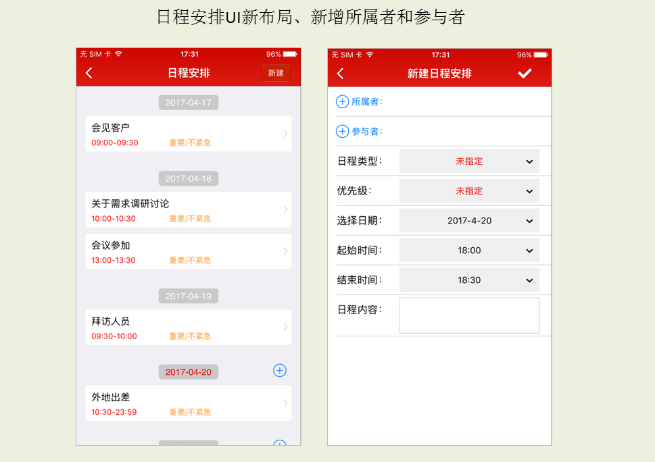Select the 2017-04-17 date header
This screenshot has height=462, width=655.
pos(189,103)
